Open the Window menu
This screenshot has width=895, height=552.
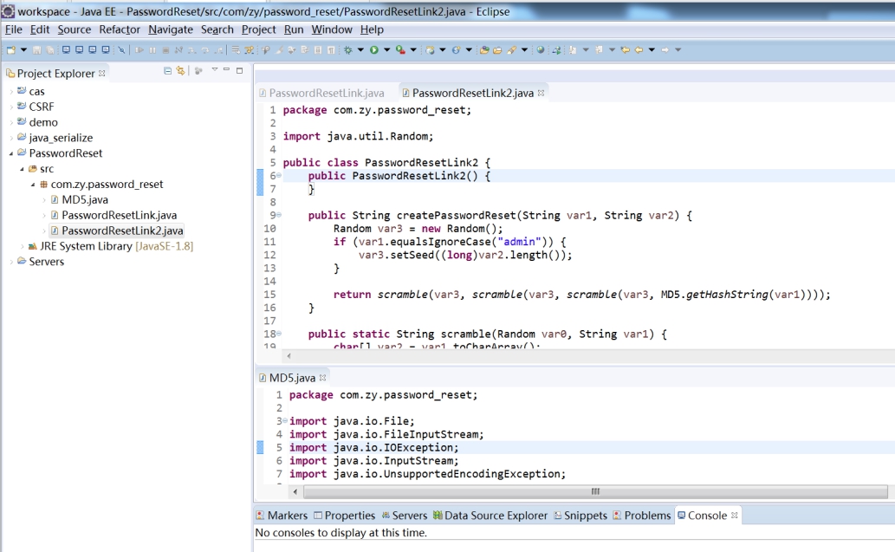(x=332, y=29)
